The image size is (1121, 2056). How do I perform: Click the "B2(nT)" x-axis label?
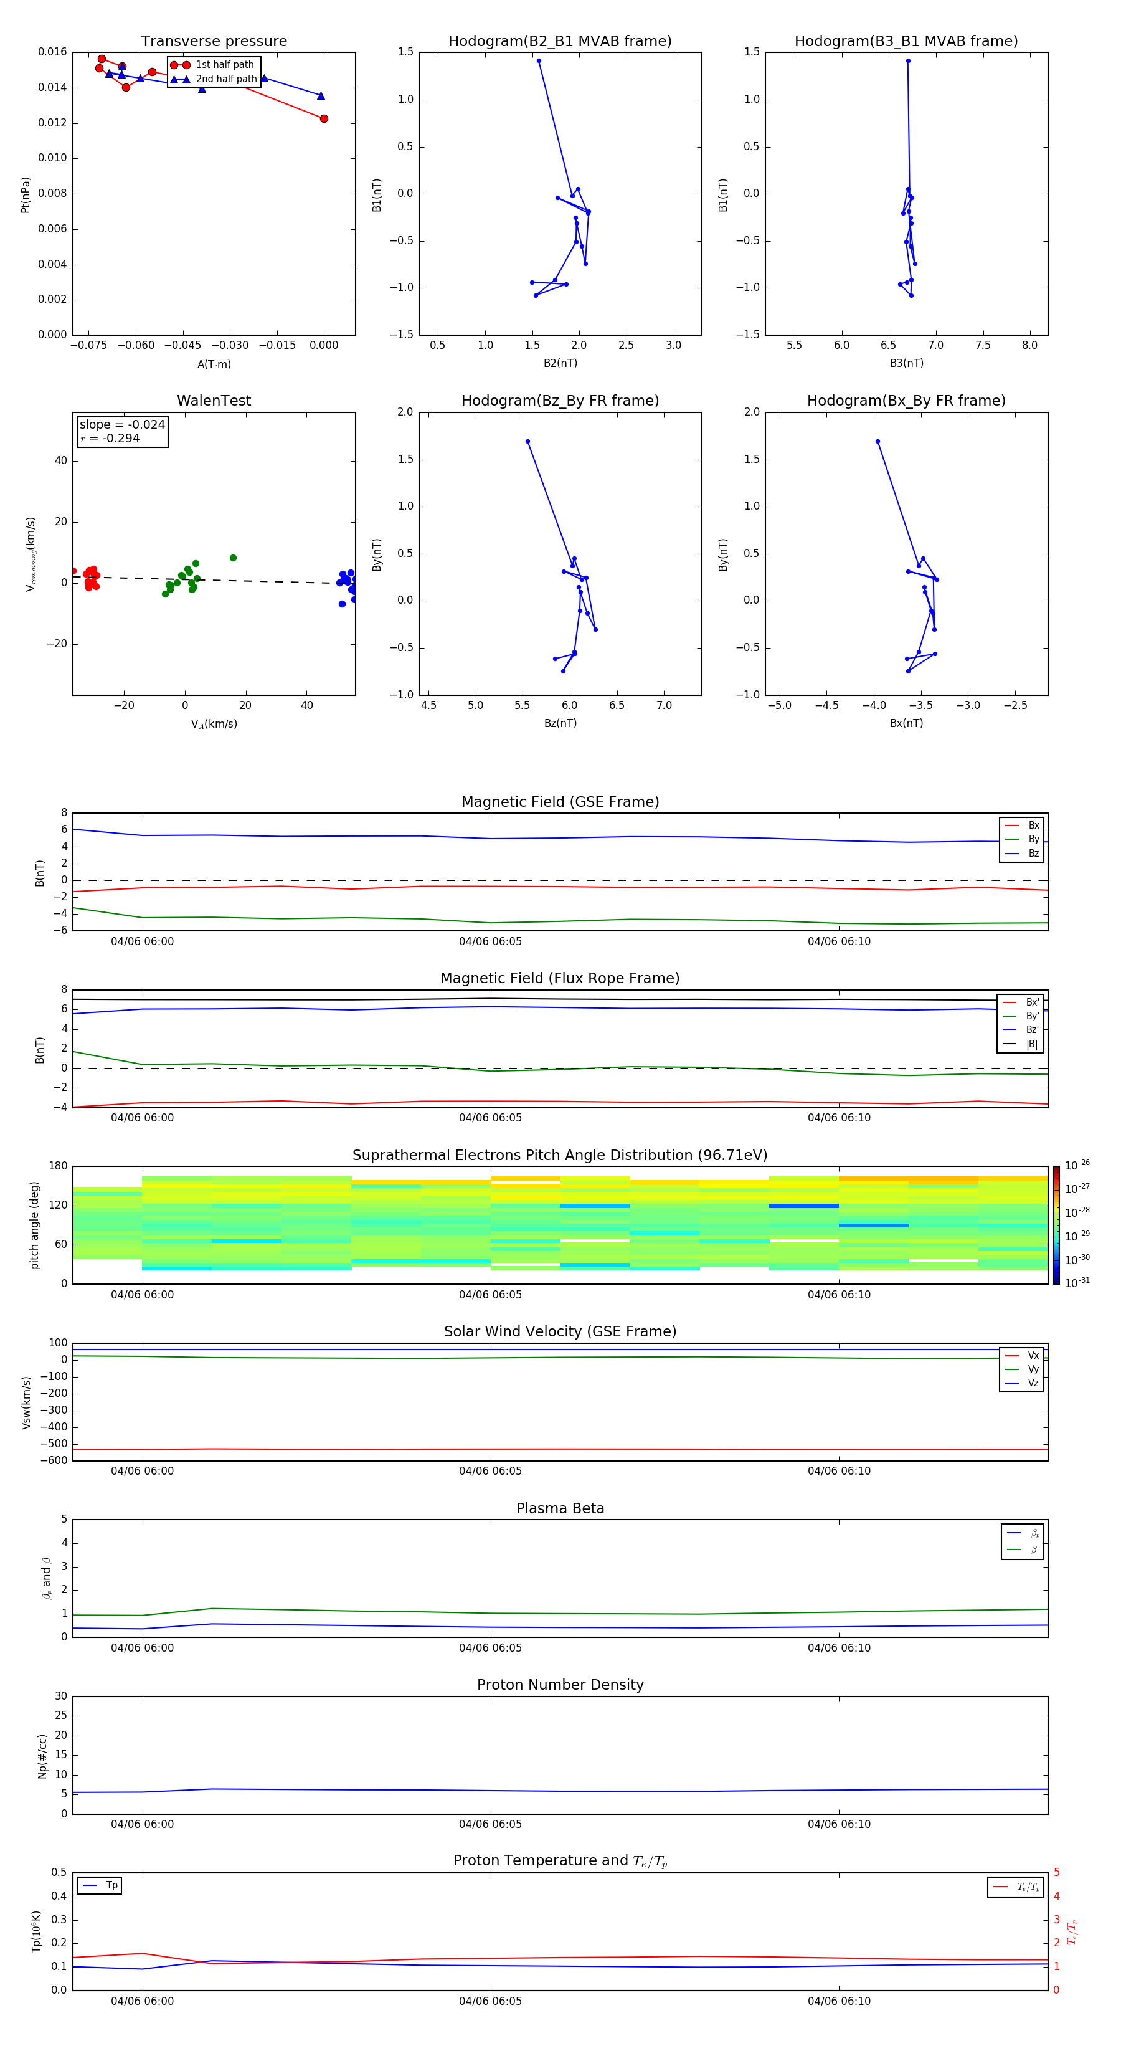pyautogui.click(x=560, y=363)
